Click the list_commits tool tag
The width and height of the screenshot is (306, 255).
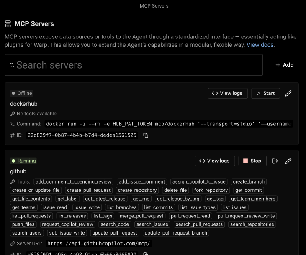point(159,207)
